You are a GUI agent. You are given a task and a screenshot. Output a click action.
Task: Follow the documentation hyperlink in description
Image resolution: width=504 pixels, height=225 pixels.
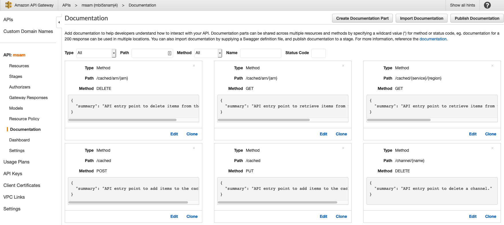click(x=433, y=39)
